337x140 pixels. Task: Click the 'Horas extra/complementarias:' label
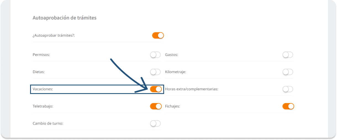coord(191,89)
